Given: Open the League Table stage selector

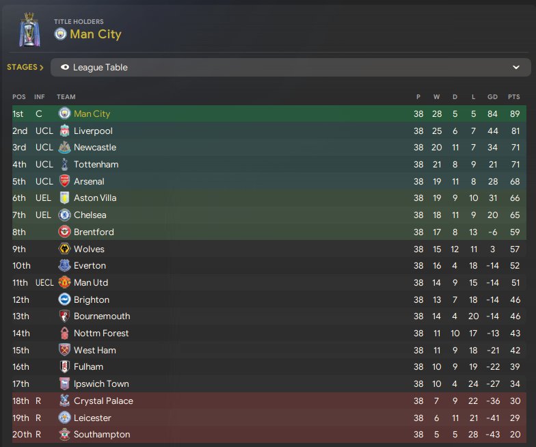Looking at the screenshot, I should click(291, 67).
